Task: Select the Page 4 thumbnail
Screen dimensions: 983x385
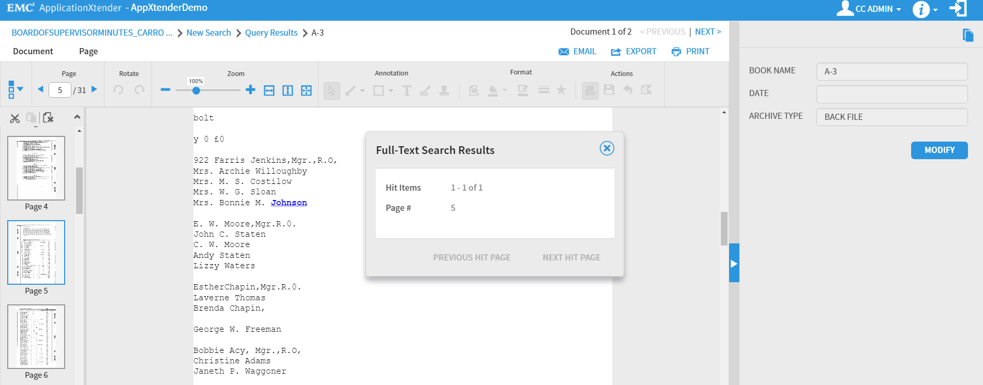Action: (36, 168)
